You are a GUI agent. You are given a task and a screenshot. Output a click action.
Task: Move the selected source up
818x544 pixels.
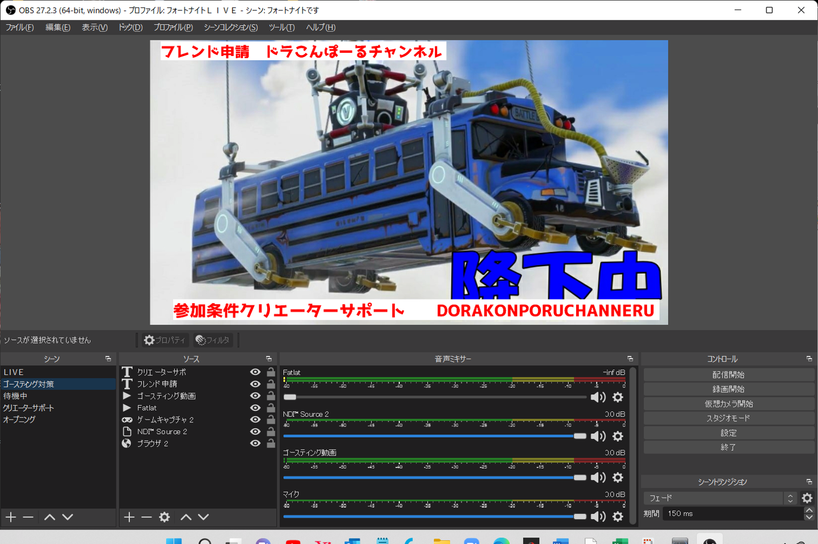pyautogui.click(x=186, y=517)
